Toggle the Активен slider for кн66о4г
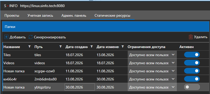The width and height of the screenshot is (210, 94). click(x=192, y=79)
